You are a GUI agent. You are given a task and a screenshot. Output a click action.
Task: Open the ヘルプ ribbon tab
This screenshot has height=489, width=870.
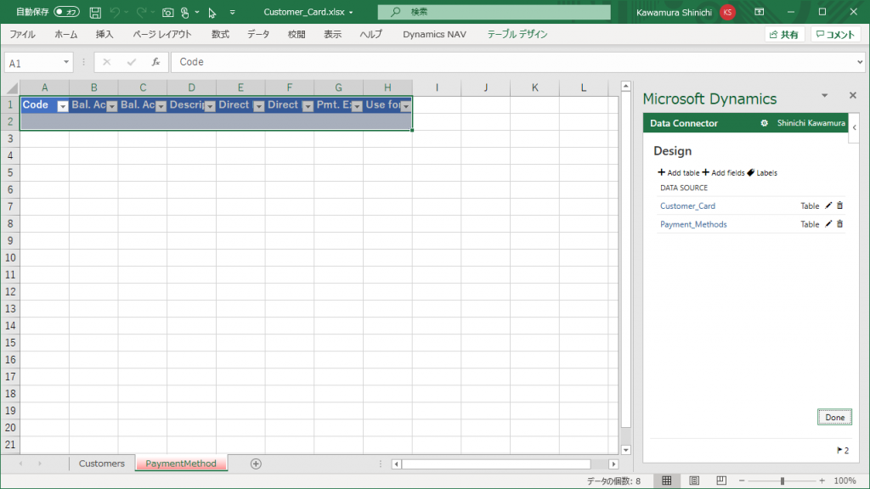[371, 34]
